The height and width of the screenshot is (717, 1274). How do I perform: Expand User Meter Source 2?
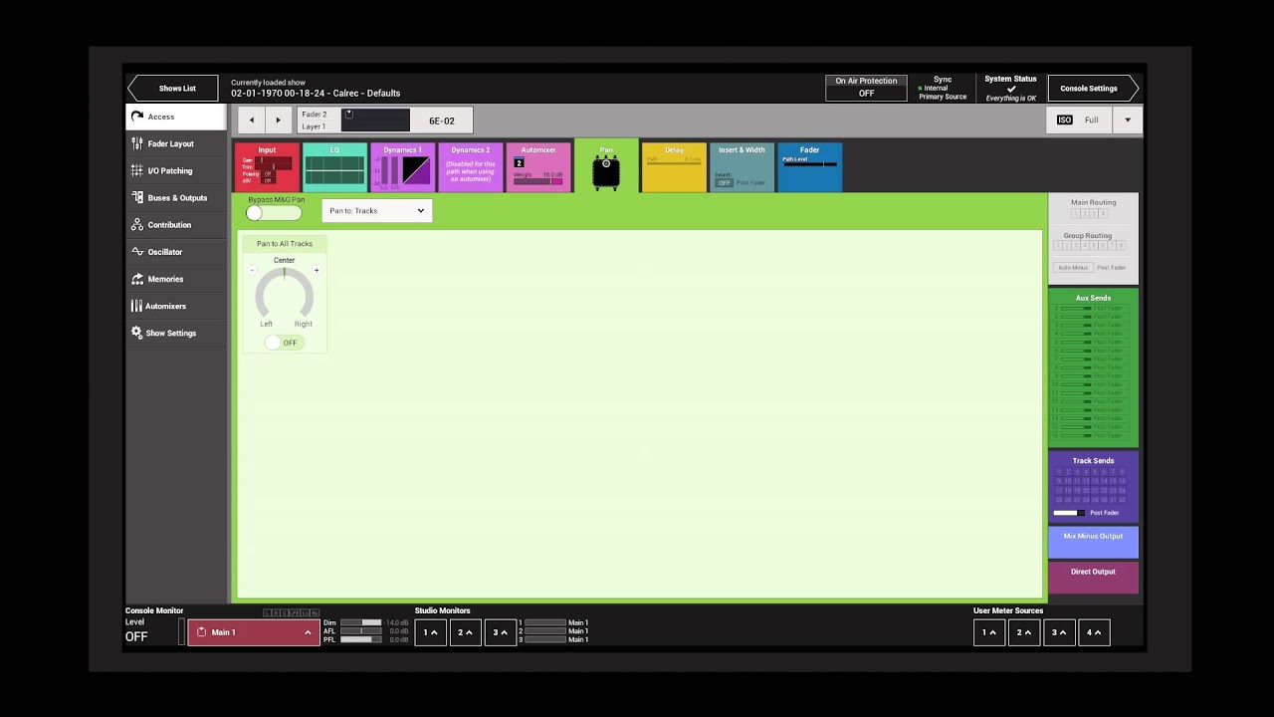pos(1024,632)
